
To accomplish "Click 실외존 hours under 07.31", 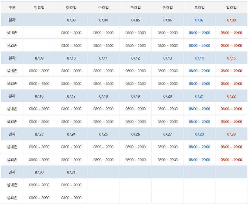I will [71, 198].
